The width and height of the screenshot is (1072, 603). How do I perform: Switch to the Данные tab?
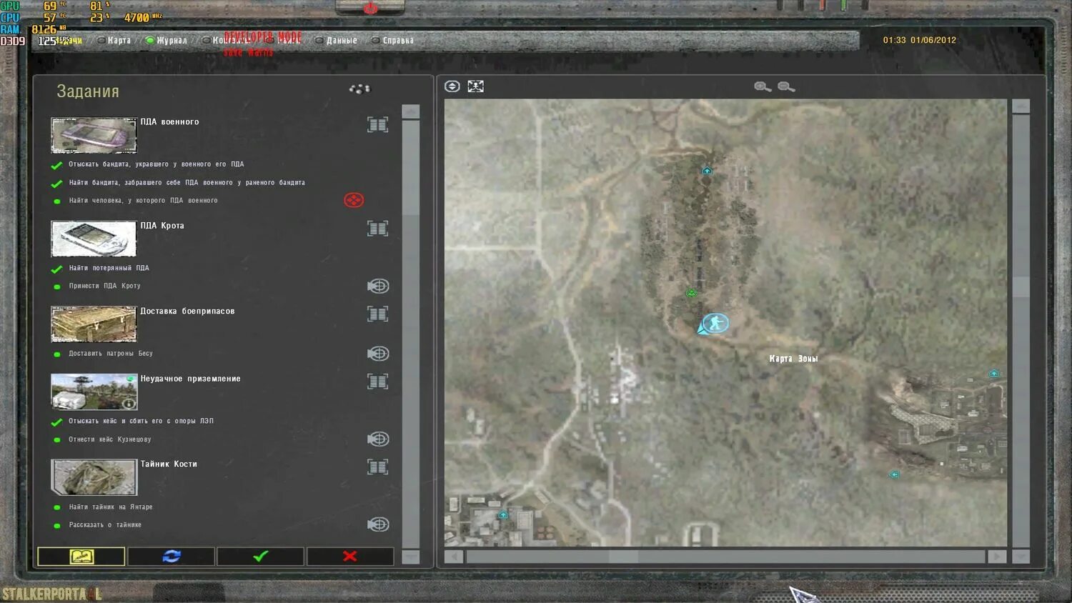click(336, 41)
